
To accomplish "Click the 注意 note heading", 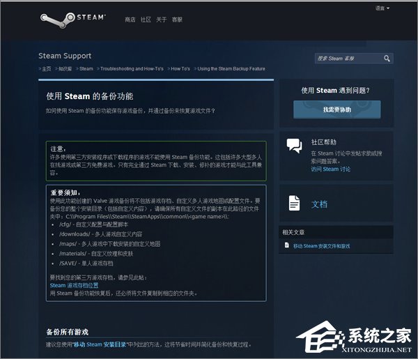I will pyautogui.click(x=58, y=148).
